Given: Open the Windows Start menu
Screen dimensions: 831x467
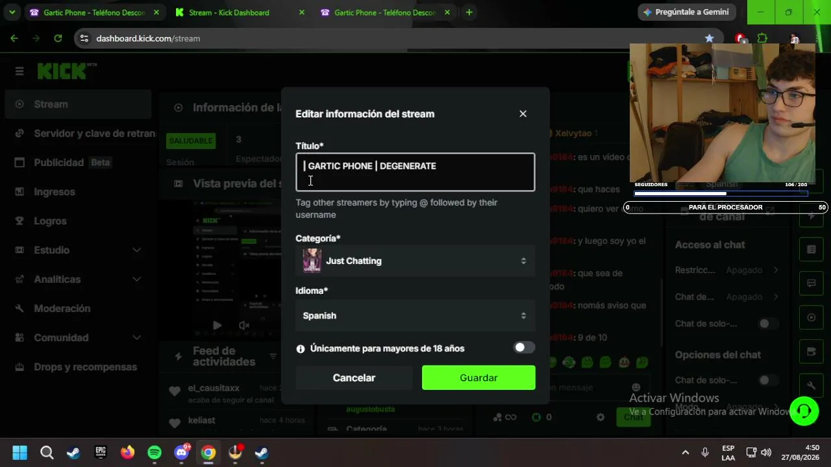Looking at the screenshot, I should 19,452.
